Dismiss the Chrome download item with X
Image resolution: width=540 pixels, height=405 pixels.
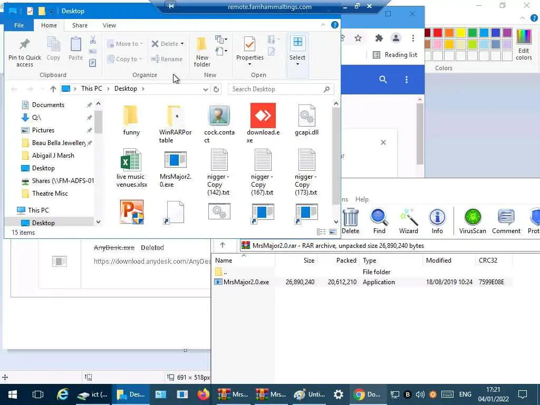pyautogui.click(x=383, y=142)
